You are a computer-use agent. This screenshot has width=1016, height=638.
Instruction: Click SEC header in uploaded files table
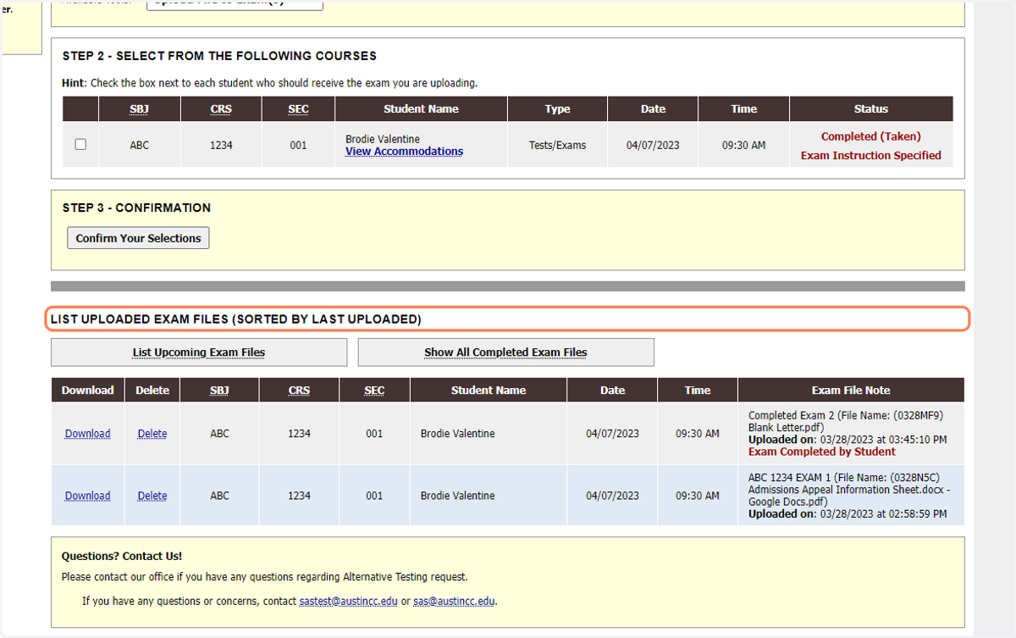pos(374,391)
